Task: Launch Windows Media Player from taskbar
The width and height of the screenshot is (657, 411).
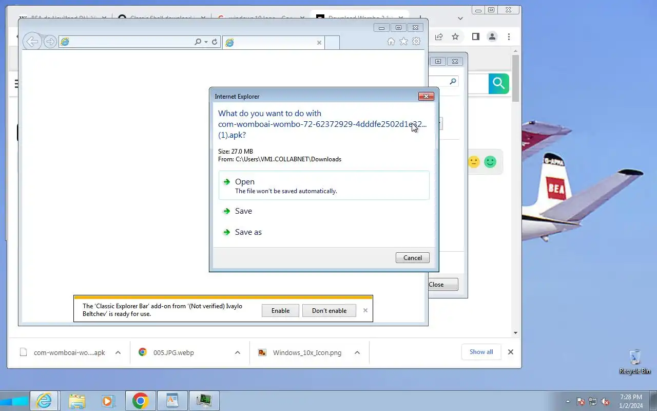Action: tap(108, 401)
